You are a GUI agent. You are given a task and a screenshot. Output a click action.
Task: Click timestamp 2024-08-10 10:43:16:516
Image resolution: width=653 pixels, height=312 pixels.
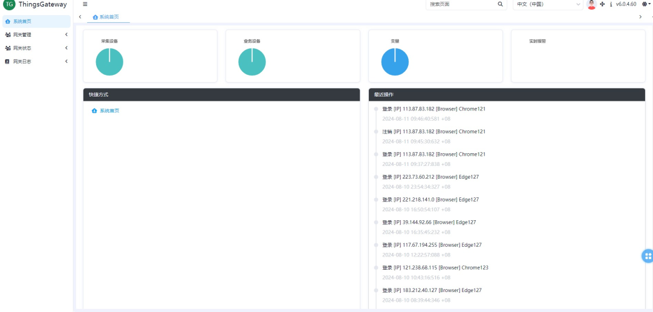pos(416,278)
